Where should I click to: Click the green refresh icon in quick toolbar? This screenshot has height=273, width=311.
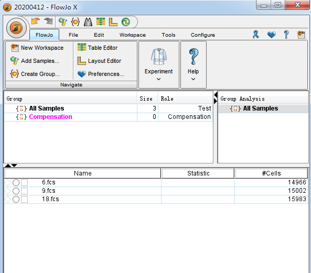click(x=126, y=22)
